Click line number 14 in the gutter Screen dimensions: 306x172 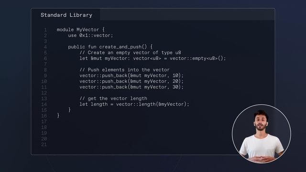pyautogui.click(x=44, y=104)
